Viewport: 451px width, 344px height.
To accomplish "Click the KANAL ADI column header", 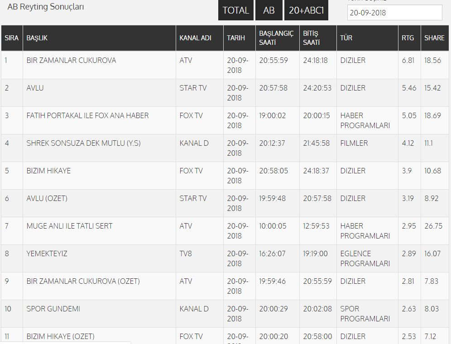I will pyautogui.click(x=195, y=38).
